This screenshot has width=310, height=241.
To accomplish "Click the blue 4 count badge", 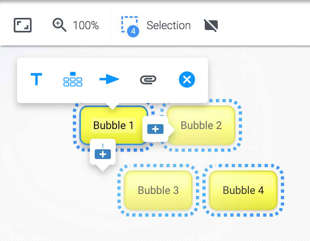I will [133, 31].
